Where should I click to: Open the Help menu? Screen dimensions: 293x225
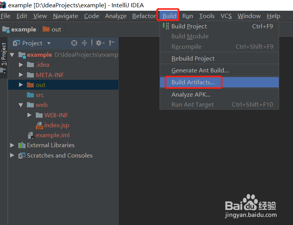pos(273,16)
